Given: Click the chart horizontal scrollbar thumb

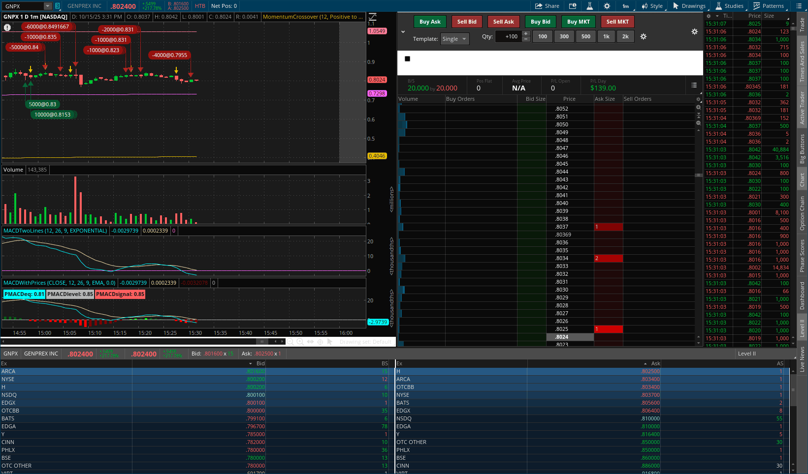Looking at the screenshot, I should (x=262, y=341).
